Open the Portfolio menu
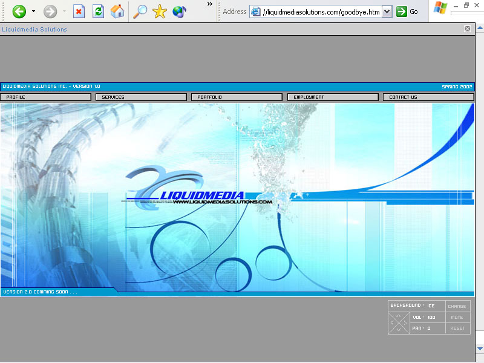Image resolution: width=484 pixels, height=363 pixels. click(x=237, y=96)
